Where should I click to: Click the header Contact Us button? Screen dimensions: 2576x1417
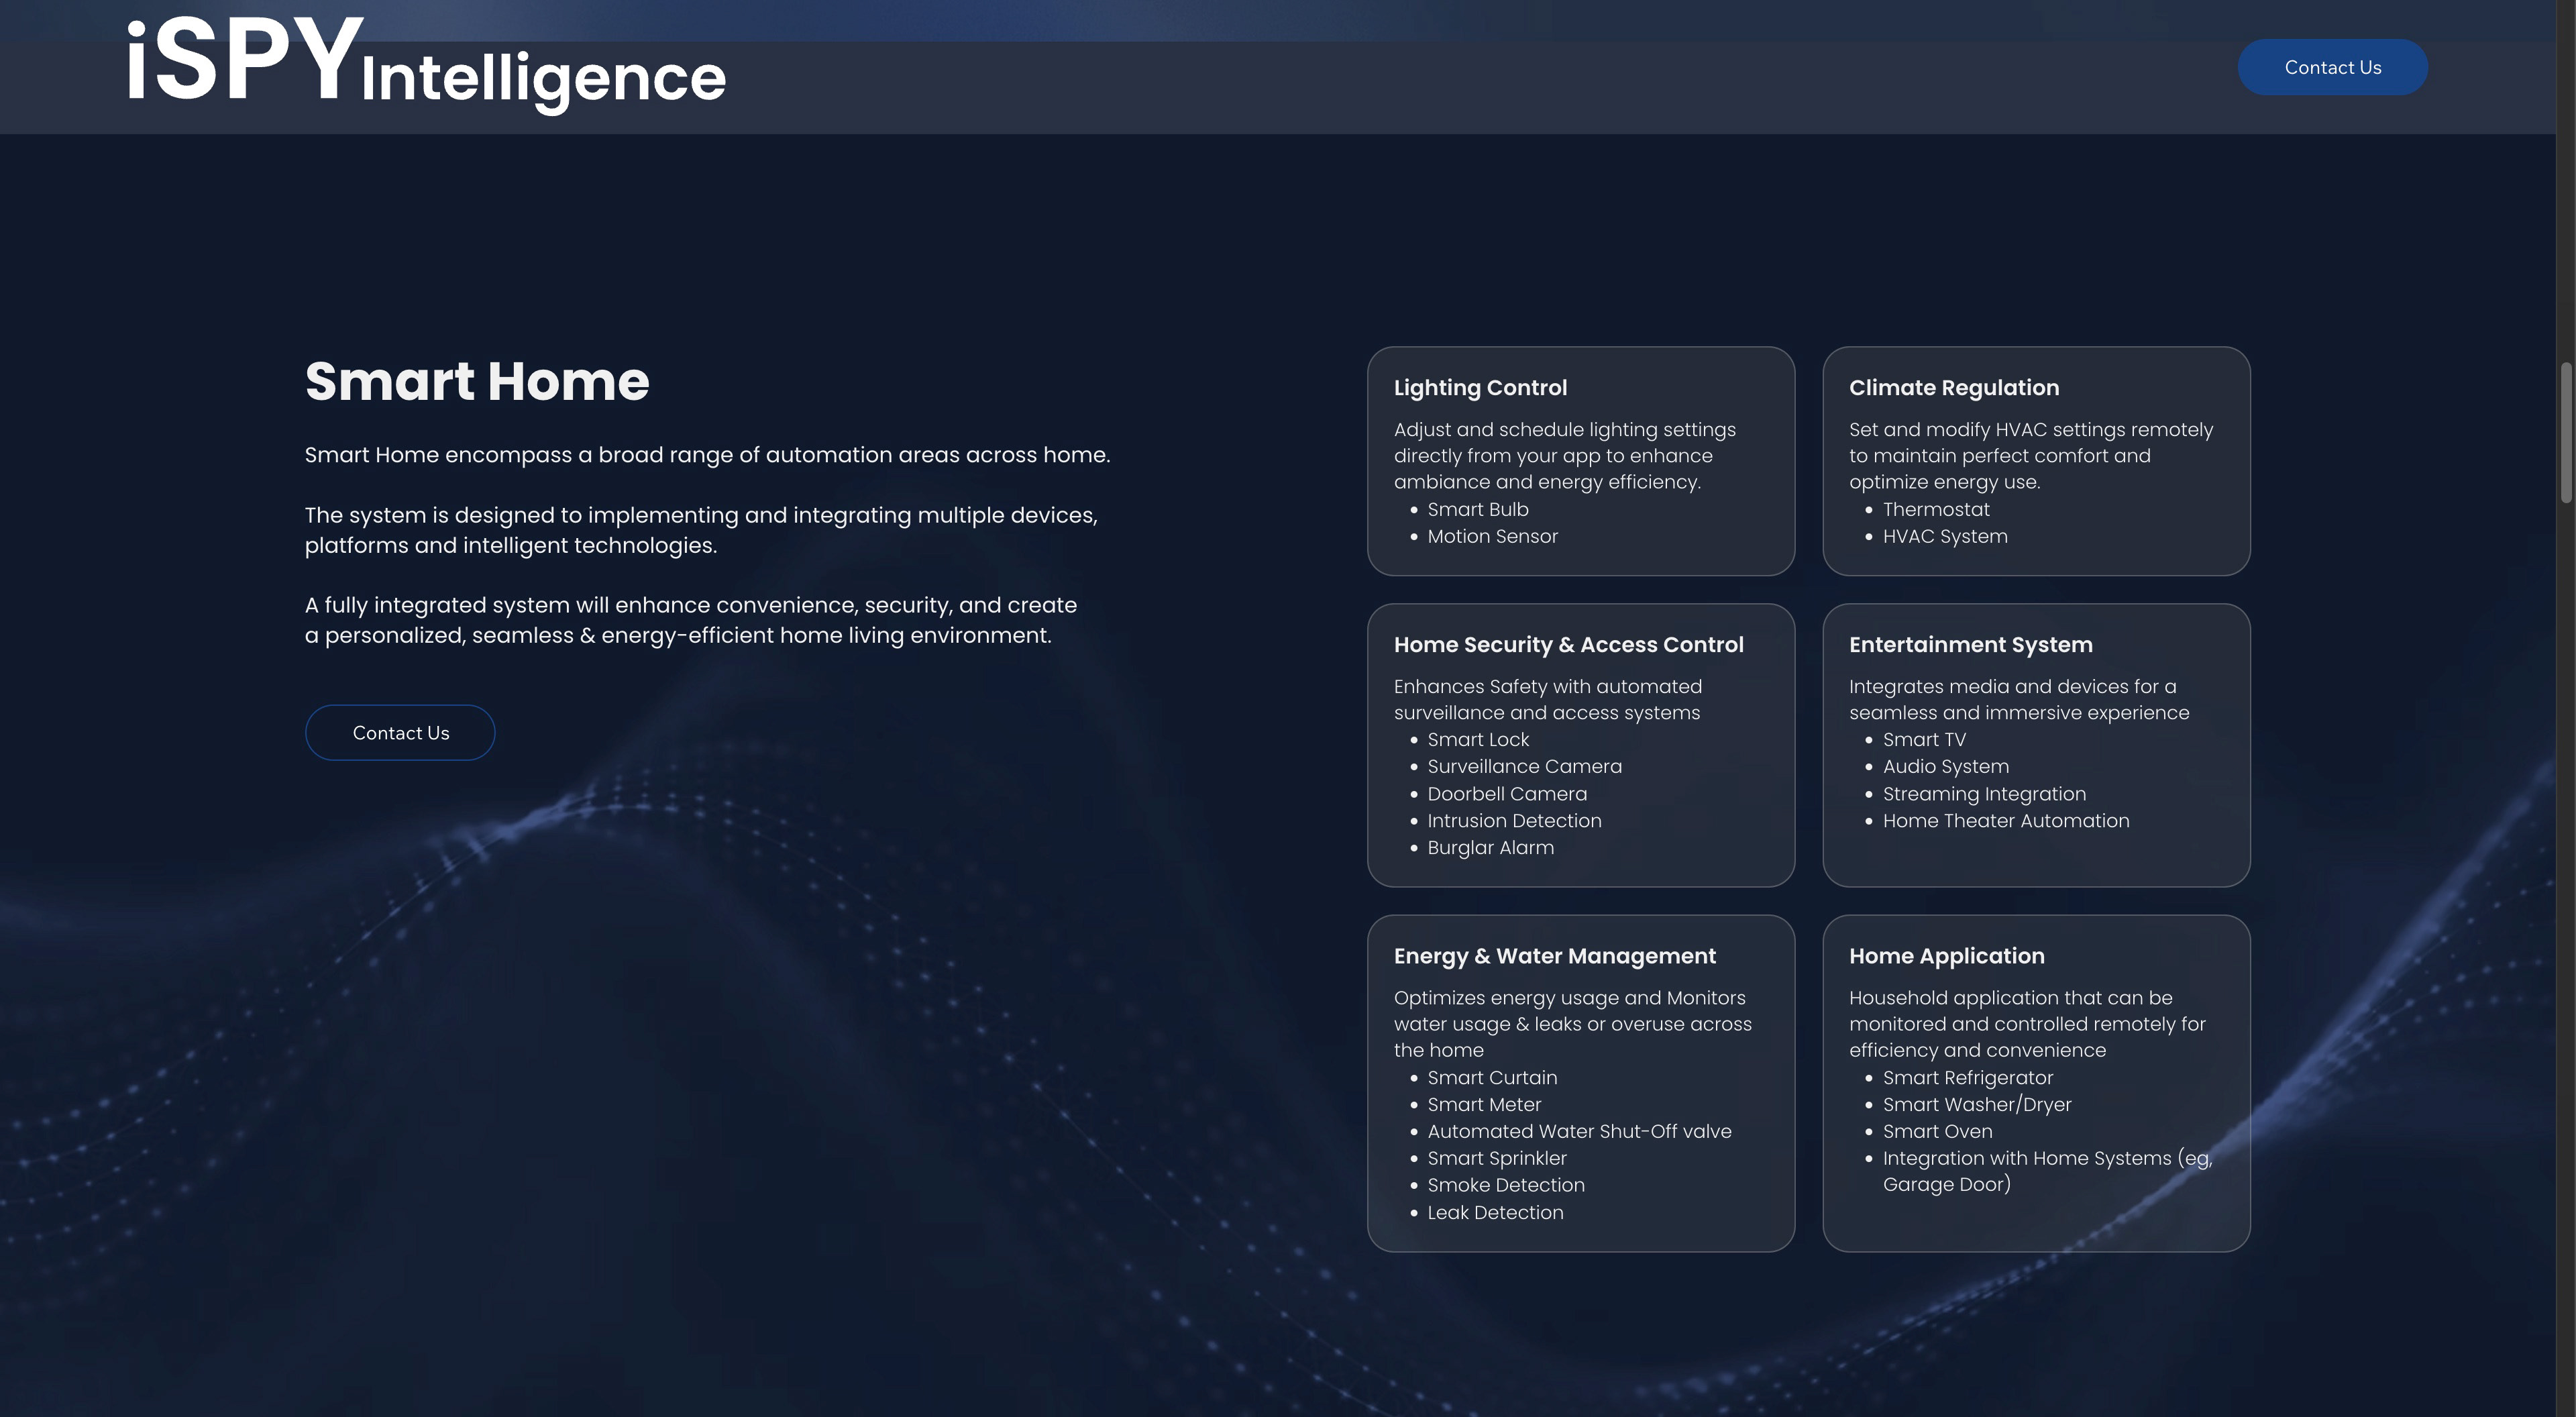[x=2331, y=68]
